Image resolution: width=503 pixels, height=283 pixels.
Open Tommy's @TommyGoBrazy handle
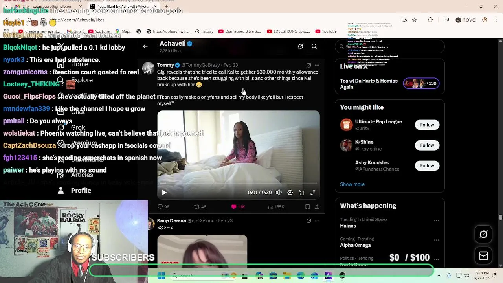pyautogui.click(x=200, y=65)
